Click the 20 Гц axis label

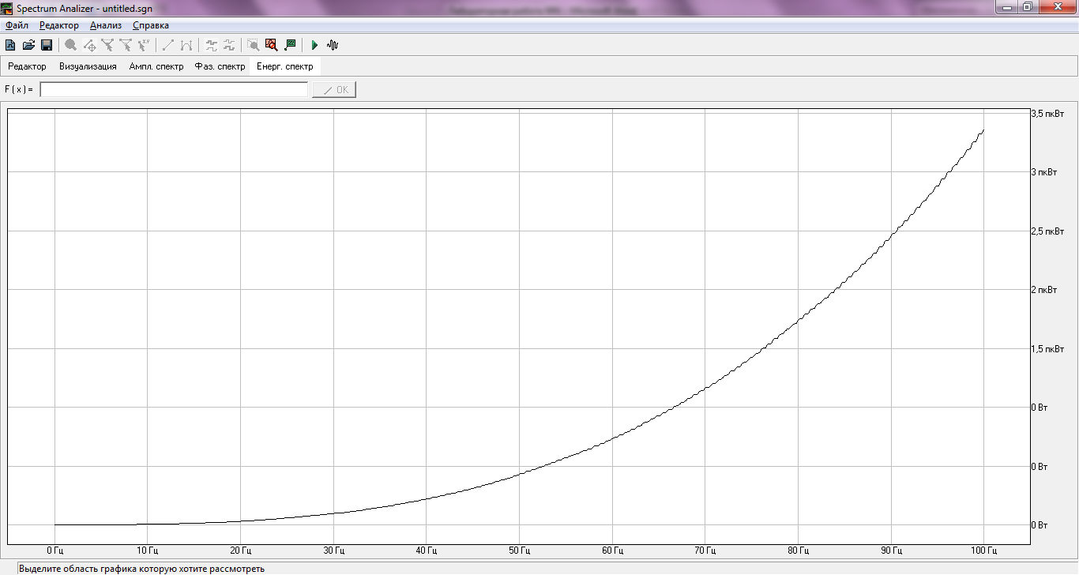click(240, 551)
